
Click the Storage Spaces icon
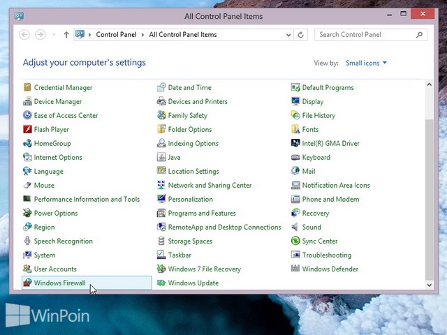(161, 241)
